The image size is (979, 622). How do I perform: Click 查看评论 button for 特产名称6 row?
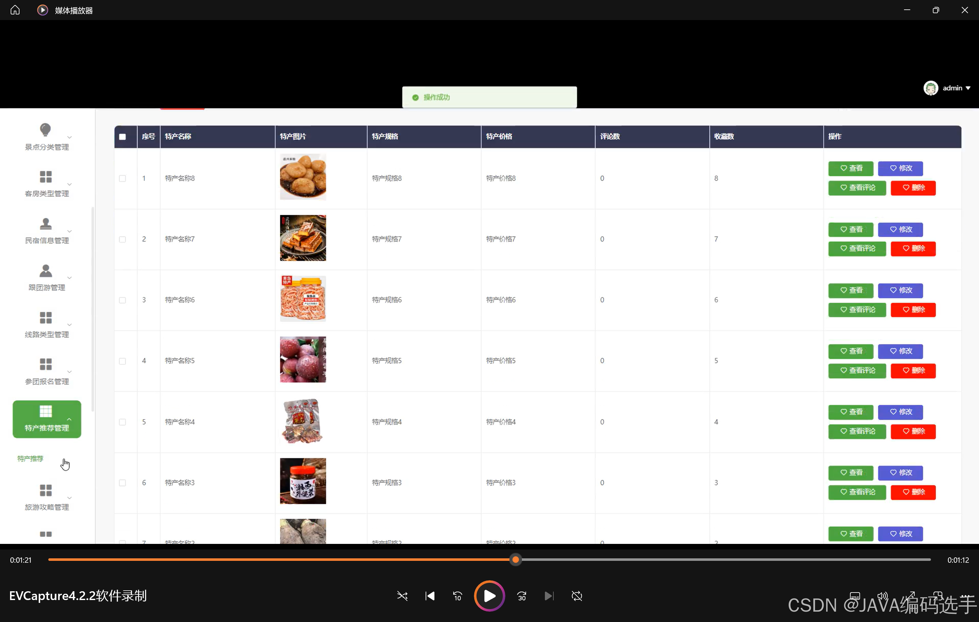(x=857, y=310)
